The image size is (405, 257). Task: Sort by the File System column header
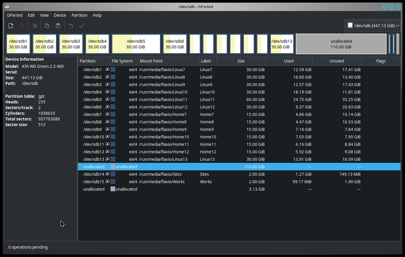124,61
